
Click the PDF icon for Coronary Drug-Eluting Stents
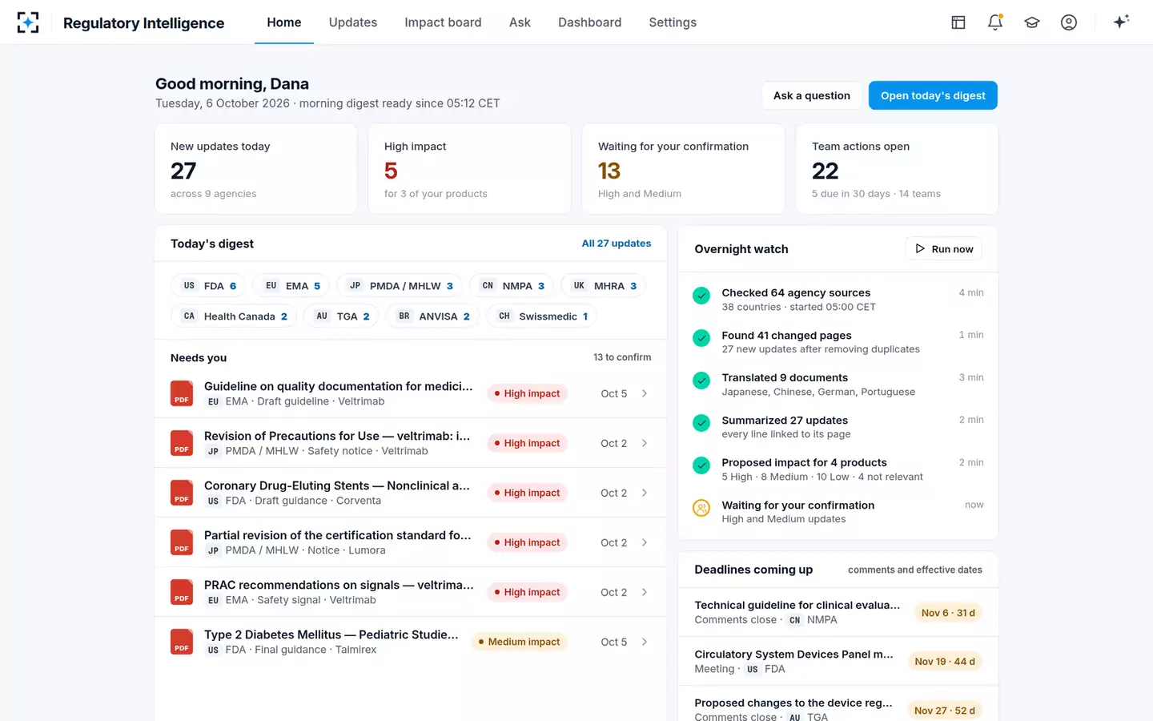pyautogui.click(x=182, y=493)
